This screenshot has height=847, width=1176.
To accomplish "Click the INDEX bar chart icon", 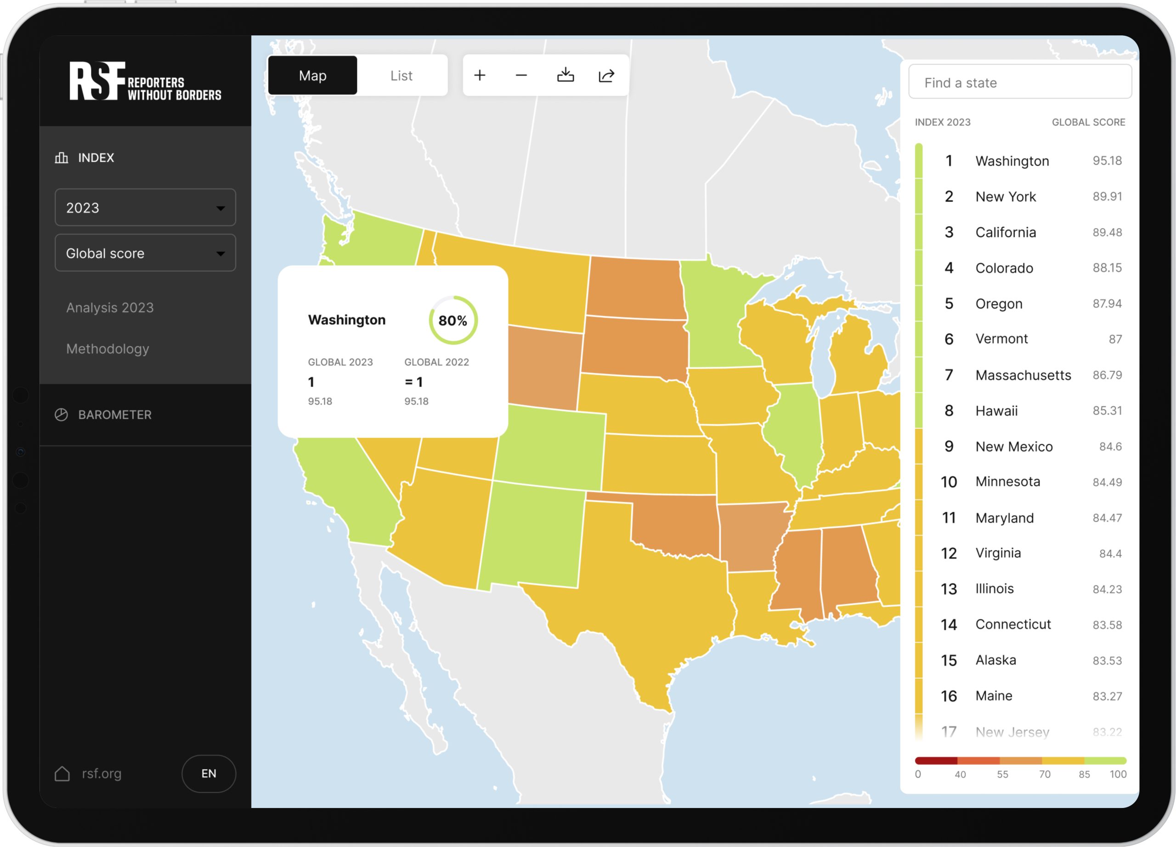I will tap(62, 157).
